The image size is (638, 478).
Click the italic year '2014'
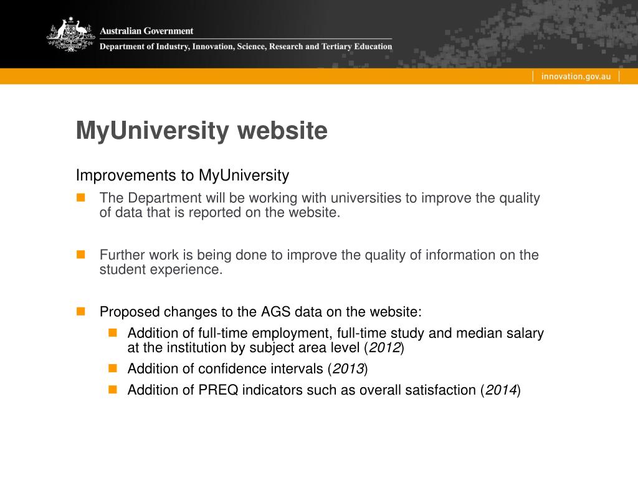[502, 390]
